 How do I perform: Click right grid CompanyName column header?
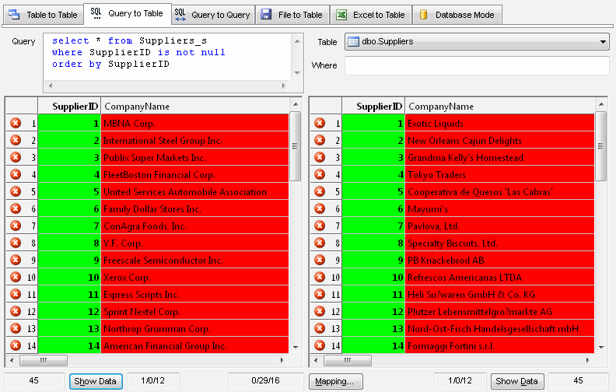point(499,106)
